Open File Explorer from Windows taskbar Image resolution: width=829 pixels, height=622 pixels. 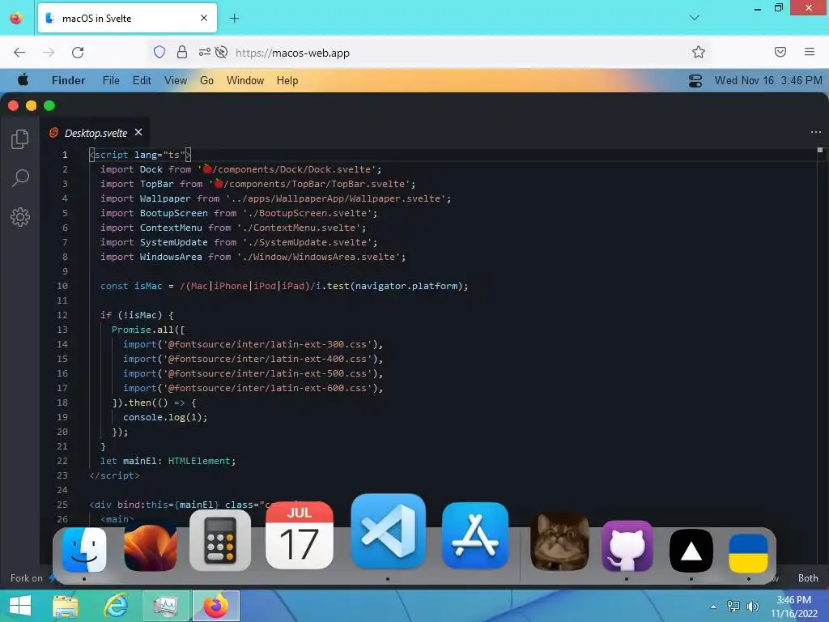66,606
